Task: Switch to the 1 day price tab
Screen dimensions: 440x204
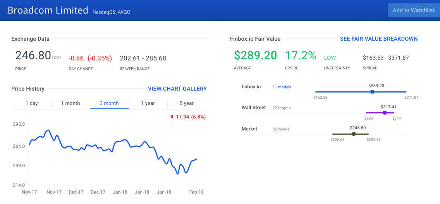Action: click(32, 103)
